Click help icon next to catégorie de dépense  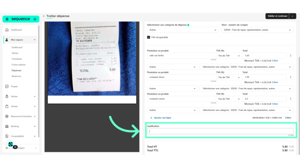188,25
